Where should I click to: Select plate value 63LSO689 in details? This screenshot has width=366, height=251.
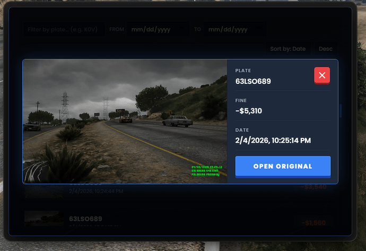click(253, 81)
